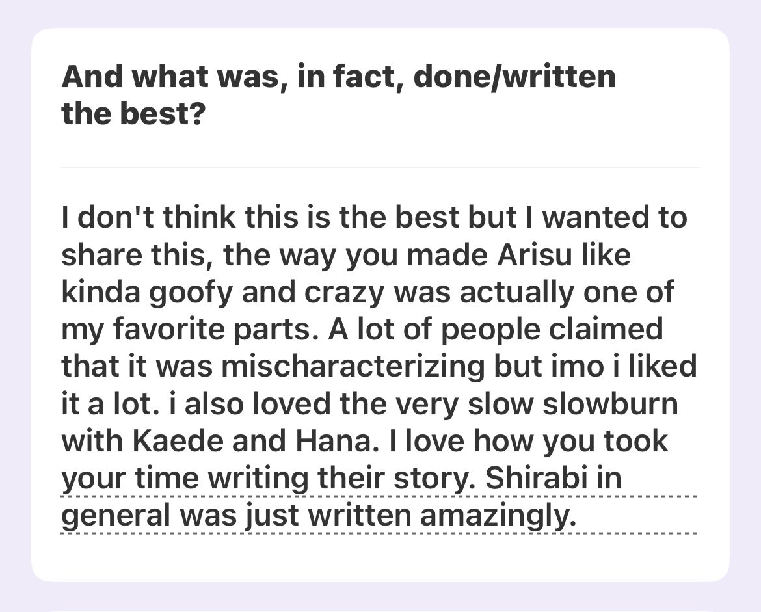Click the word 'mischaracterizing' in the response
The width and height of the screenshot is (761, 612).
pyautogui.click(x=353, y=366)
